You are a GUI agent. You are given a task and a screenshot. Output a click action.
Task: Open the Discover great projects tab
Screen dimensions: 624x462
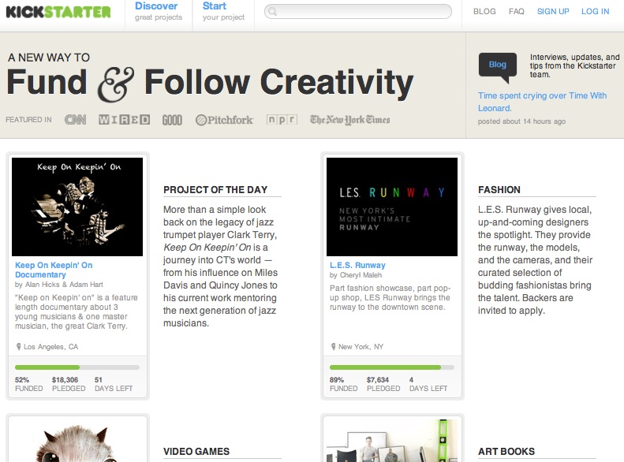[x=158, y=12]
